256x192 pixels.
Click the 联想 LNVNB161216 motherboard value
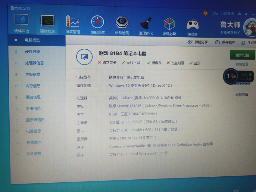click(x=160, y=106)
